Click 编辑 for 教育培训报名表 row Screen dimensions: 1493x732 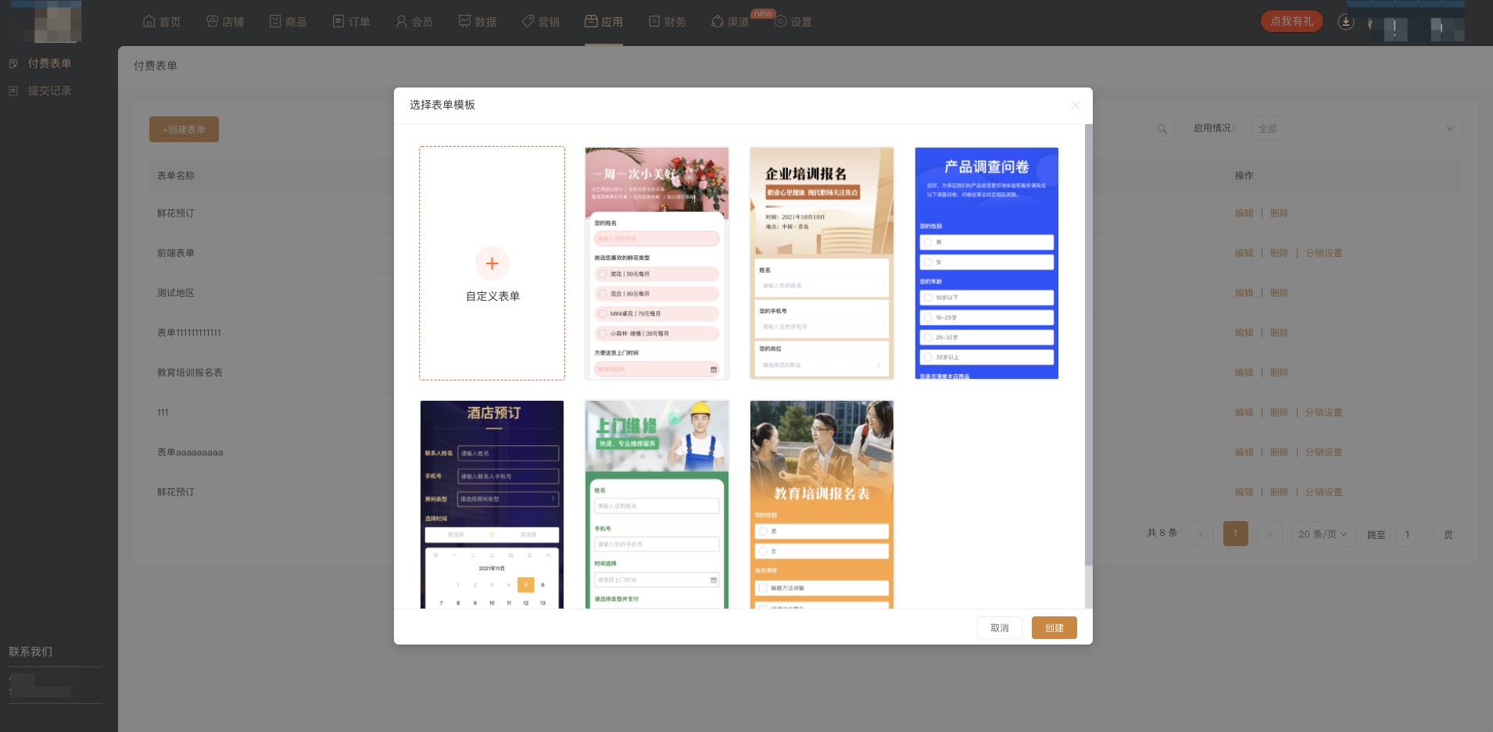coord(1244,373)
